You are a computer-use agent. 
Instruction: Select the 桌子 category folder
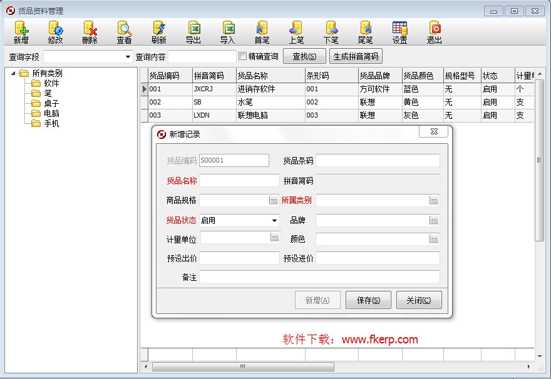(x=46, y=104)
